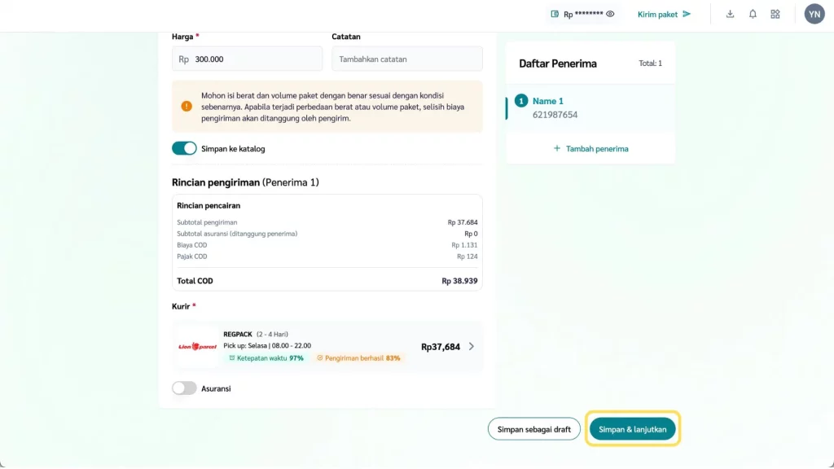The height and width of the screenshot is (469, 834).
Task: Show hidden balance with eye icon
Action: [x=610, y=14]
